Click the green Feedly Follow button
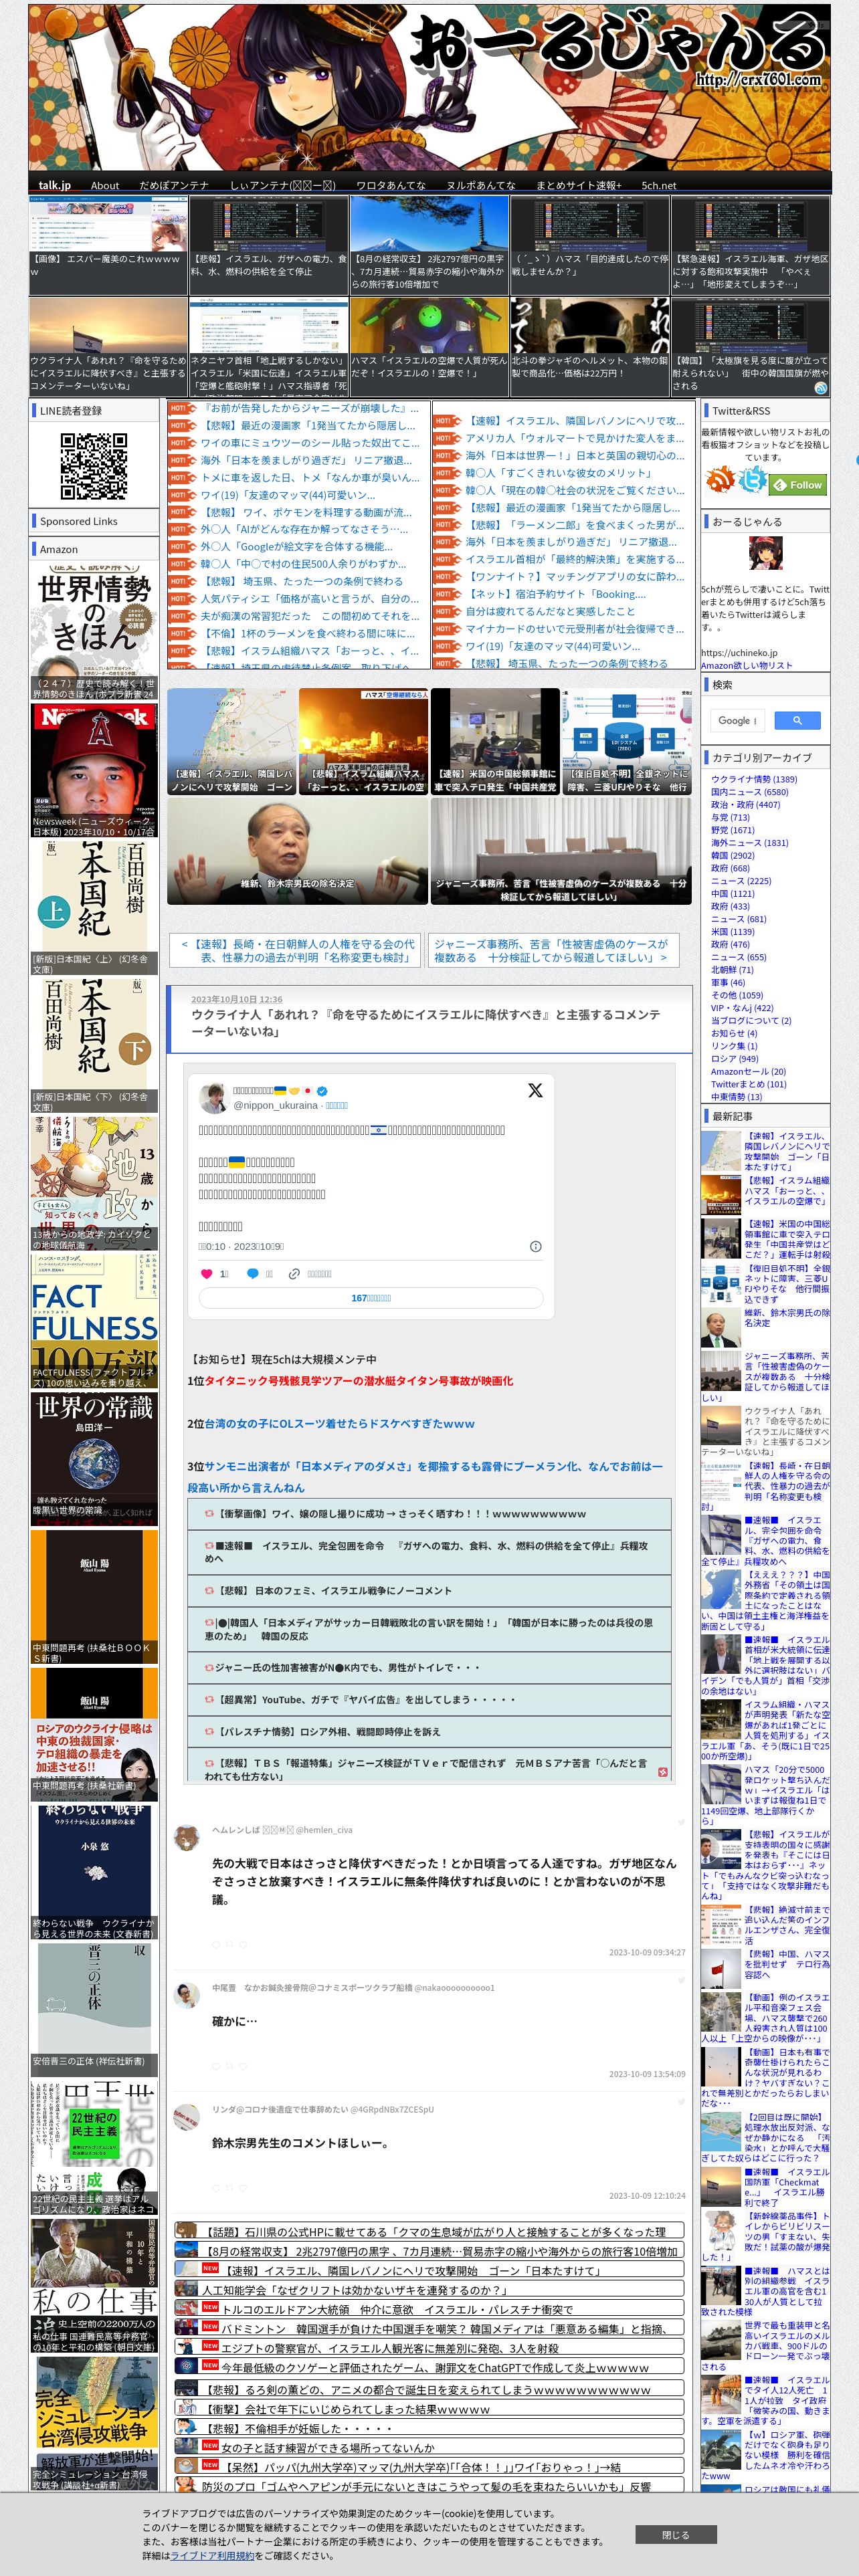The width and height of the screenshot is (859, 2576). coord(797,485)
